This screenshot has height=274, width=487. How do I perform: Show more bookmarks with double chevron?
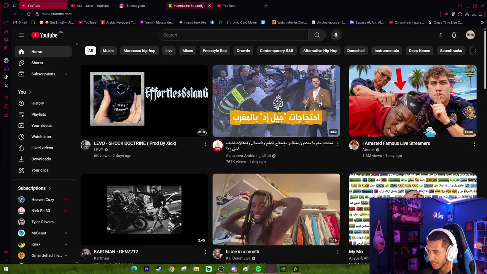[482, 22]
